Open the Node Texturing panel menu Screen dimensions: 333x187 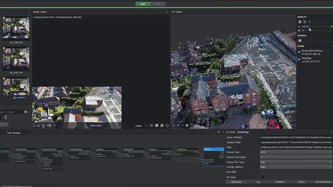331,132
